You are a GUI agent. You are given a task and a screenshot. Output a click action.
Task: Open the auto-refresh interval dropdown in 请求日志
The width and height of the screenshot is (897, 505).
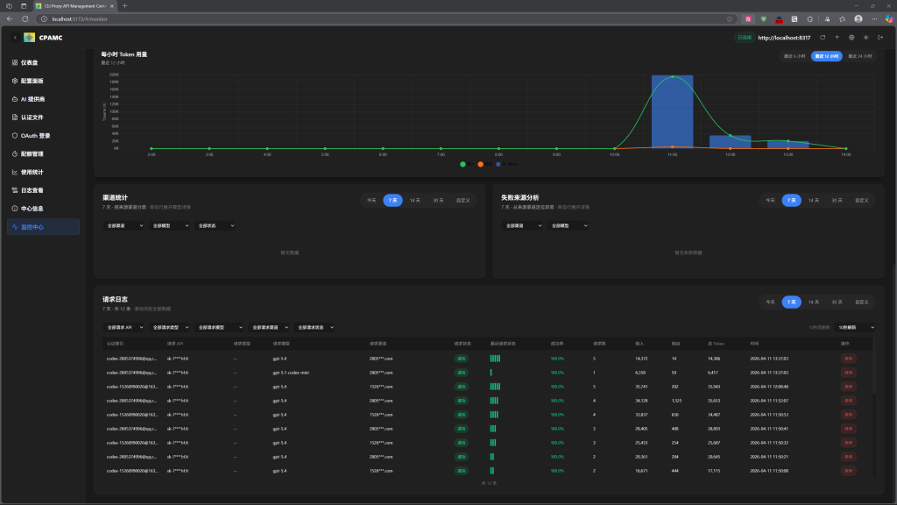pos(855,328)
